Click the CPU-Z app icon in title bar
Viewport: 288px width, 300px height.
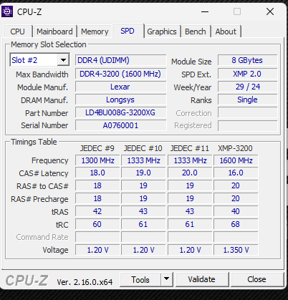(x=7, y=11)
